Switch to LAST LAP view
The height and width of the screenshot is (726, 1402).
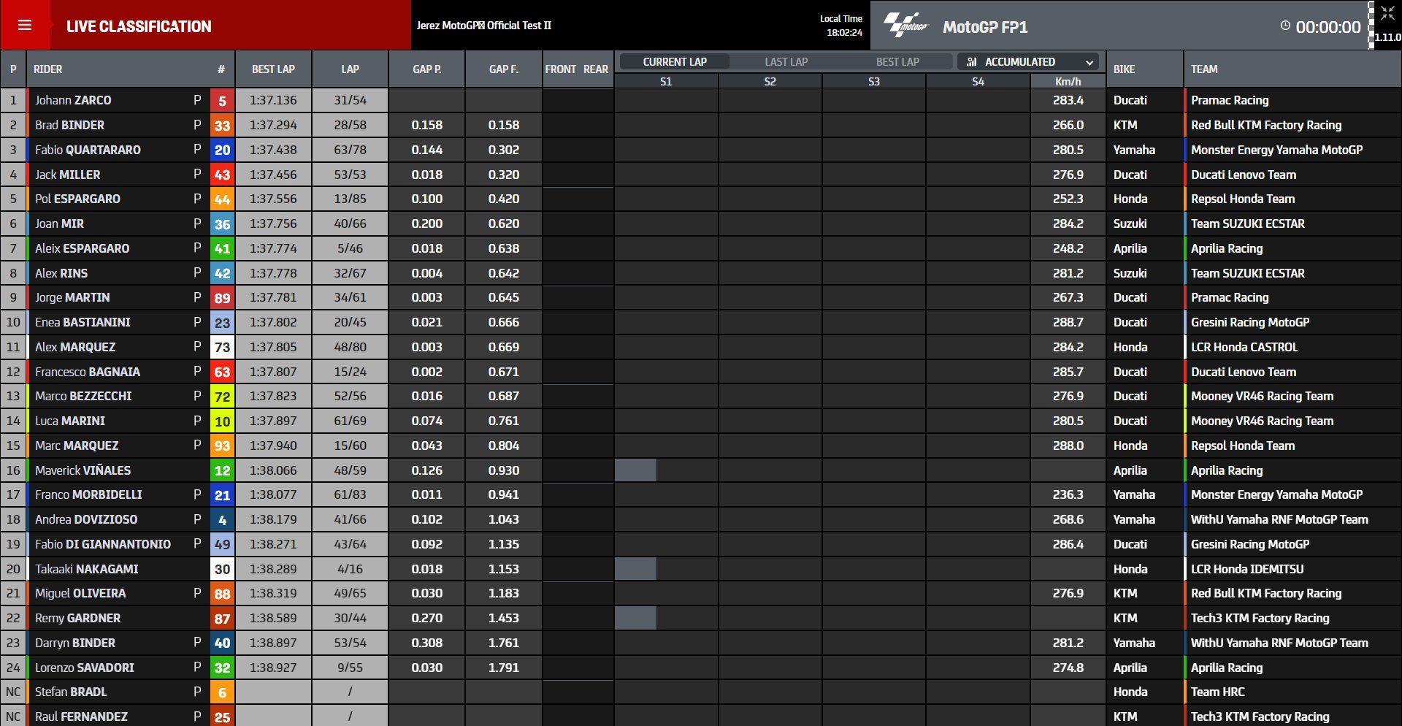(786, 62)
